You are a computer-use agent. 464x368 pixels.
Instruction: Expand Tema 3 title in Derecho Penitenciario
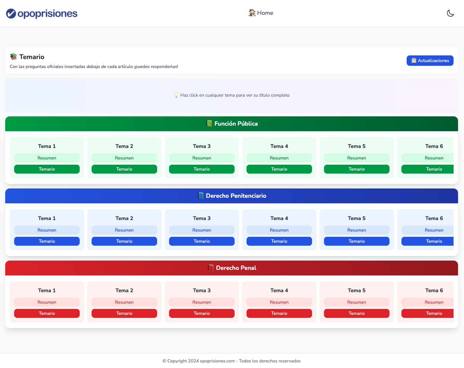[x=202, y=218]
